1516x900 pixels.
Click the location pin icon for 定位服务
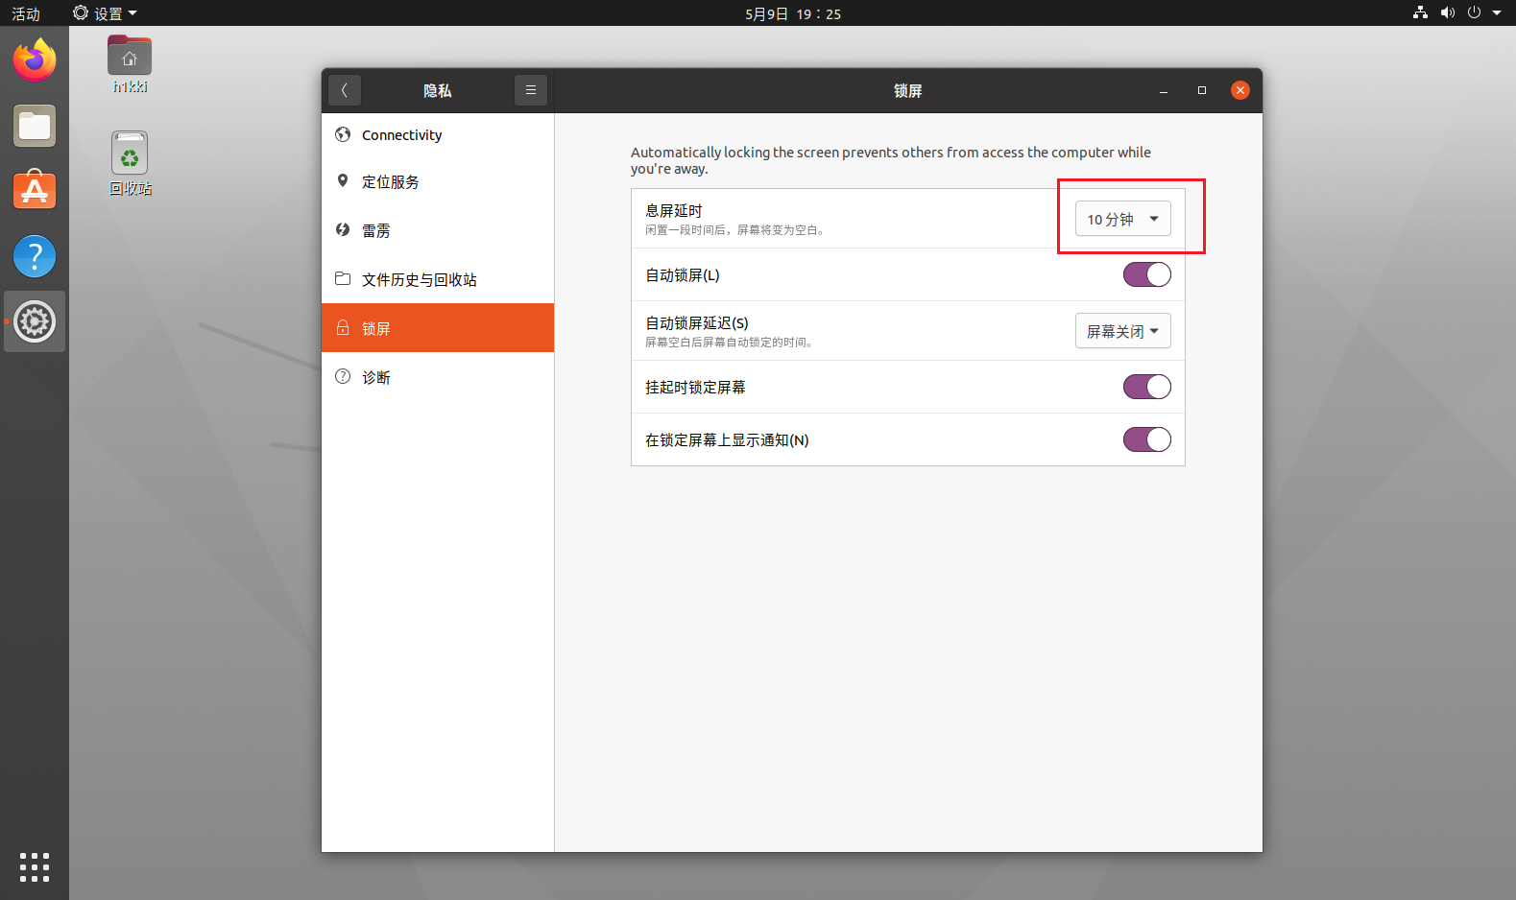click(x=343, y=181)
